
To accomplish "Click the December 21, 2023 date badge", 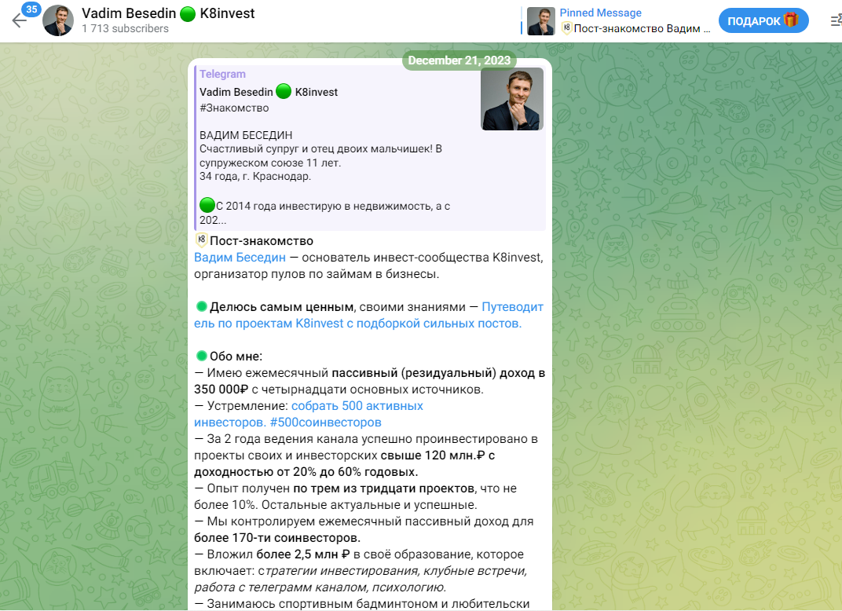I will pos(459,60).
